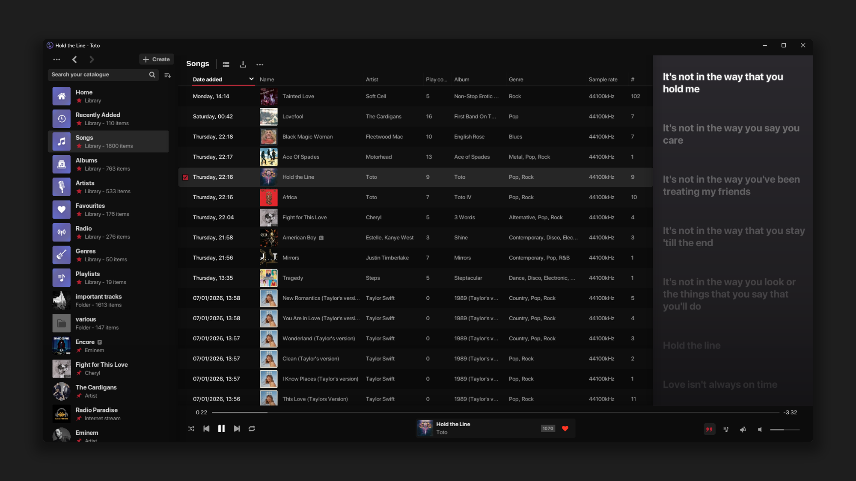Sort by Artist column header
856x481 pixels.
[x=372, y=80]
